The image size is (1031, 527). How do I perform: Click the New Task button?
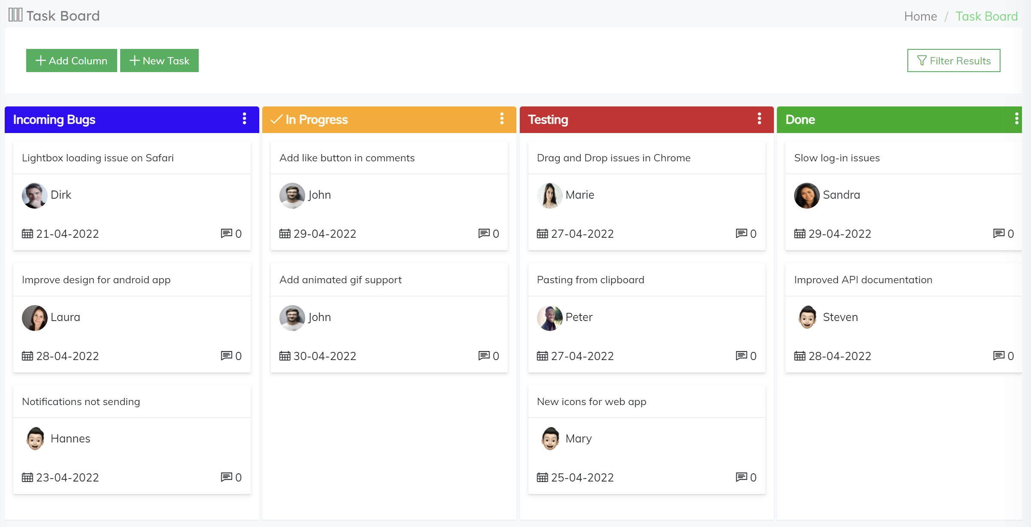pyautogui.click(x=159, y=61)
